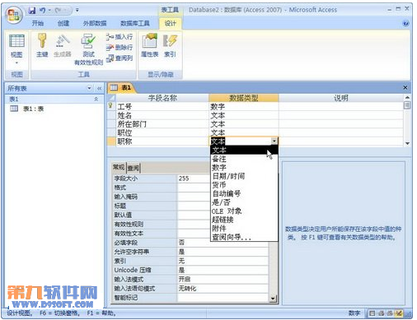This screenshot has height=320, width=417.
Task: Customize quick access toolbar dropdown
Action: (77, 11)
